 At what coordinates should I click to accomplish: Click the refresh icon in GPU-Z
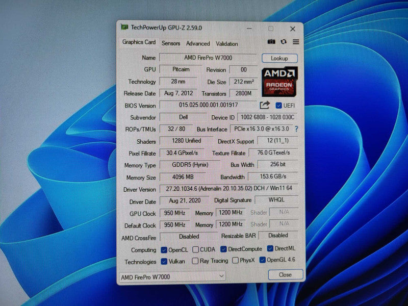pyautogui.click(x=284, y=42)
